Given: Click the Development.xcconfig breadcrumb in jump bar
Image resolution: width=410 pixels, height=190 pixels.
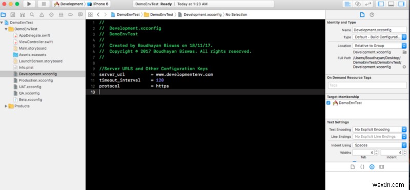Looking at the screenshot, I should (200, 15).
